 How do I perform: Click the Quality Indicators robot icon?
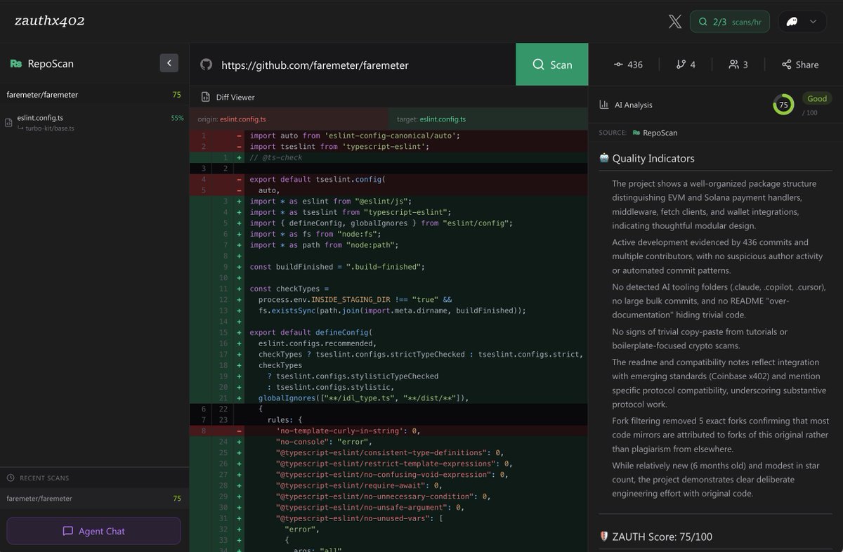click(604, 158)
